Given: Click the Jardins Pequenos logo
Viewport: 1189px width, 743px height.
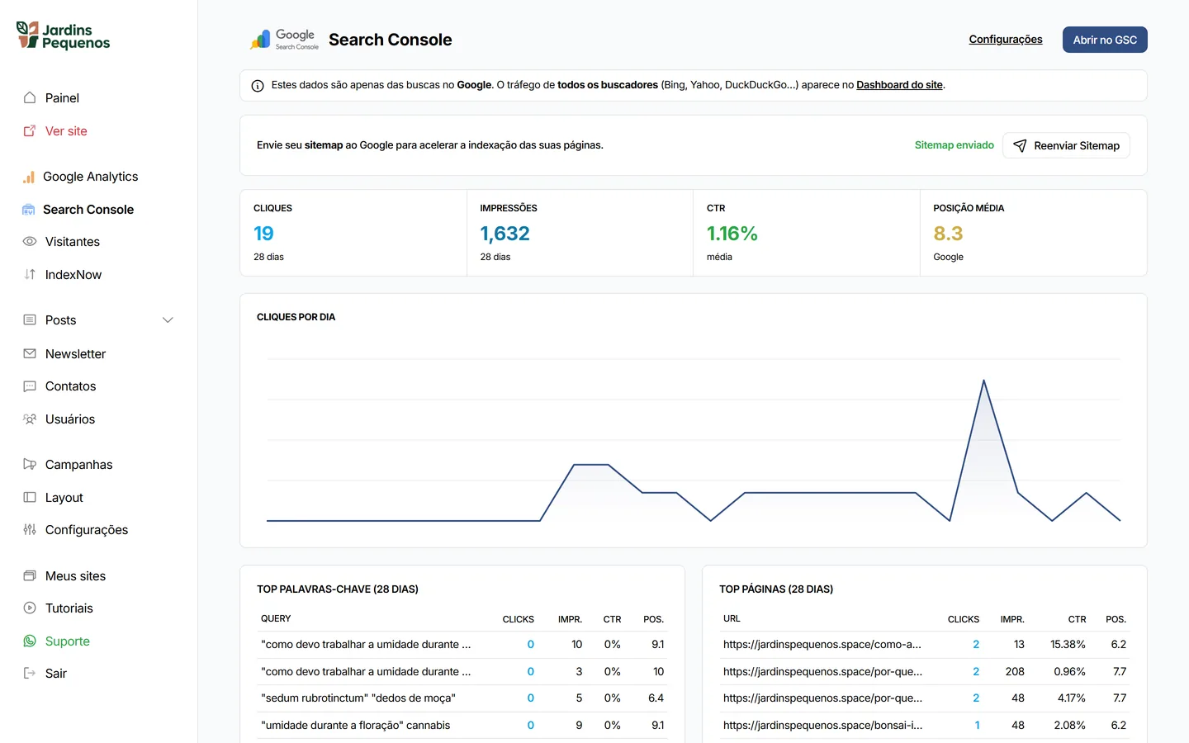Looking at the screenshot, I should tap(64, 35).
